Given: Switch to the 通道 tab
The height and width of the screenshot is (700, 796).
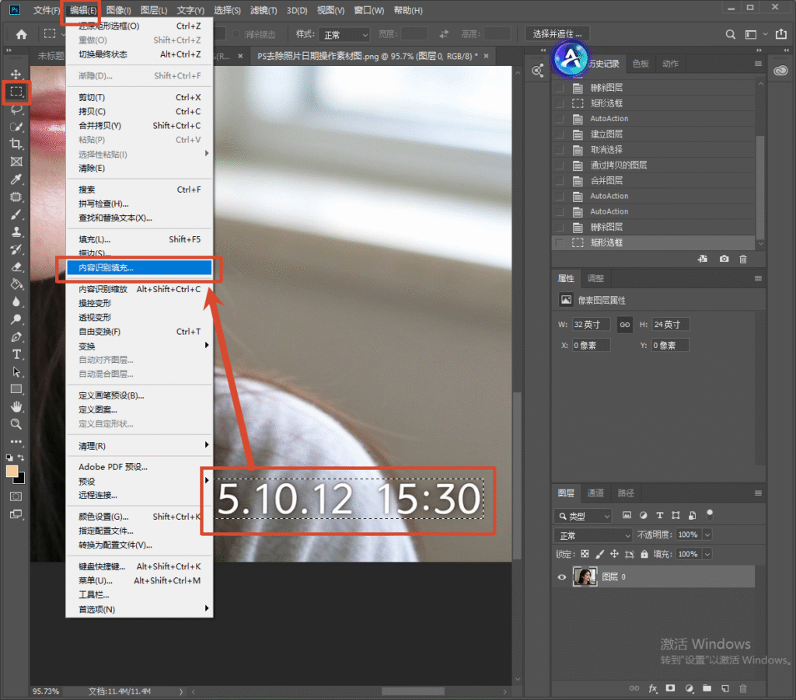Looking at the screenshot, I should [595, 493].
